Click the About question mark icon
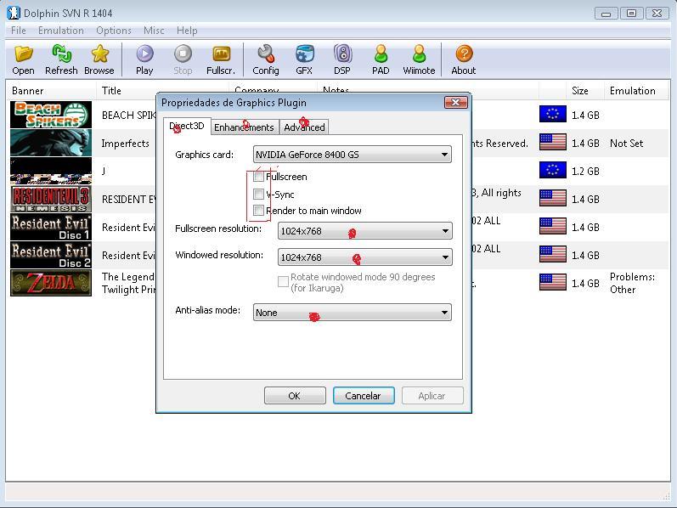This screenshot has height=508, width=677. tap(464, 54)
